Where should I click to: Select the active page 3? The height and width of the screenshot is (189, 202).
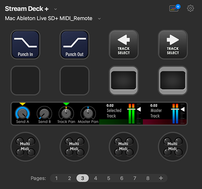82,178
